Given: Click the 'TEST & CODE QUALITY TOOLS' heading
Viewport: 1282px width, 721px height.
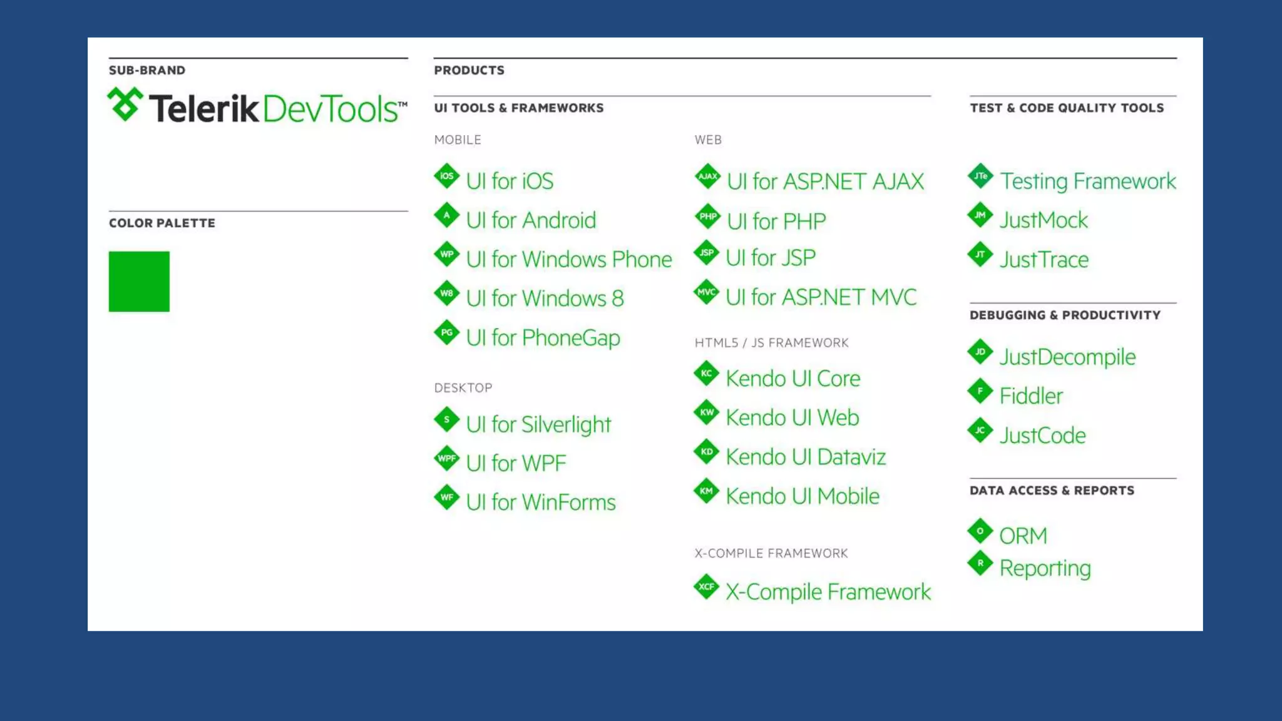Looking at the screenshot, I should coord(1067,108).
